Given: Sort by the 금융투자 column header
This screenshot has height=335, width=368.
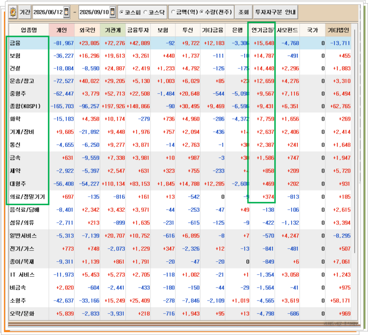Looking at the screenshot, I should pyautogui.click(x=138, y=30).
